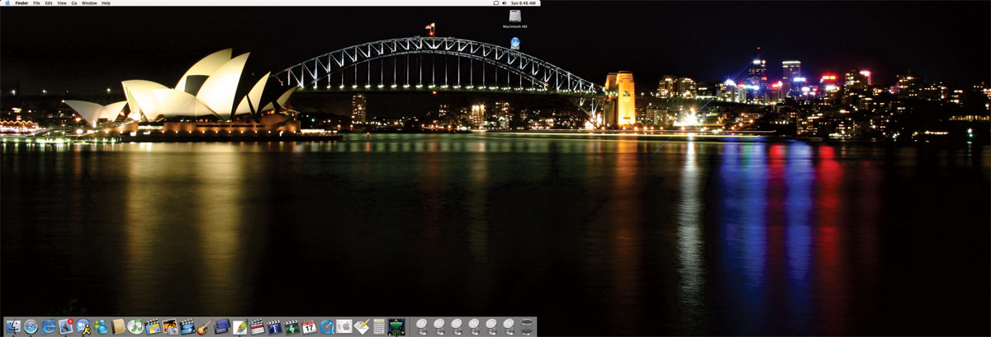Click the Sun 6:46 AM clock

point(524,3)
